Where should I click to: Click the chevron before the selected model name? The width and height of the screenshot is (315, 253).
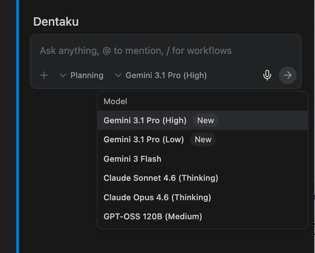(x=118, y=76)
